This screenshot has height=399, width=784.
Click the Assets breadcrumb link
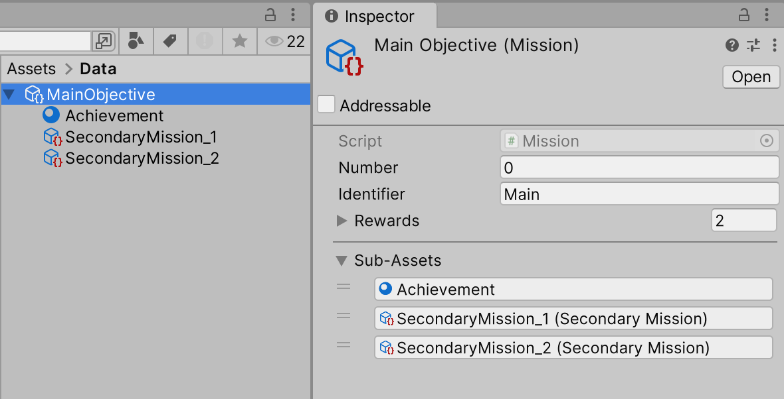(x=31, y=69)
